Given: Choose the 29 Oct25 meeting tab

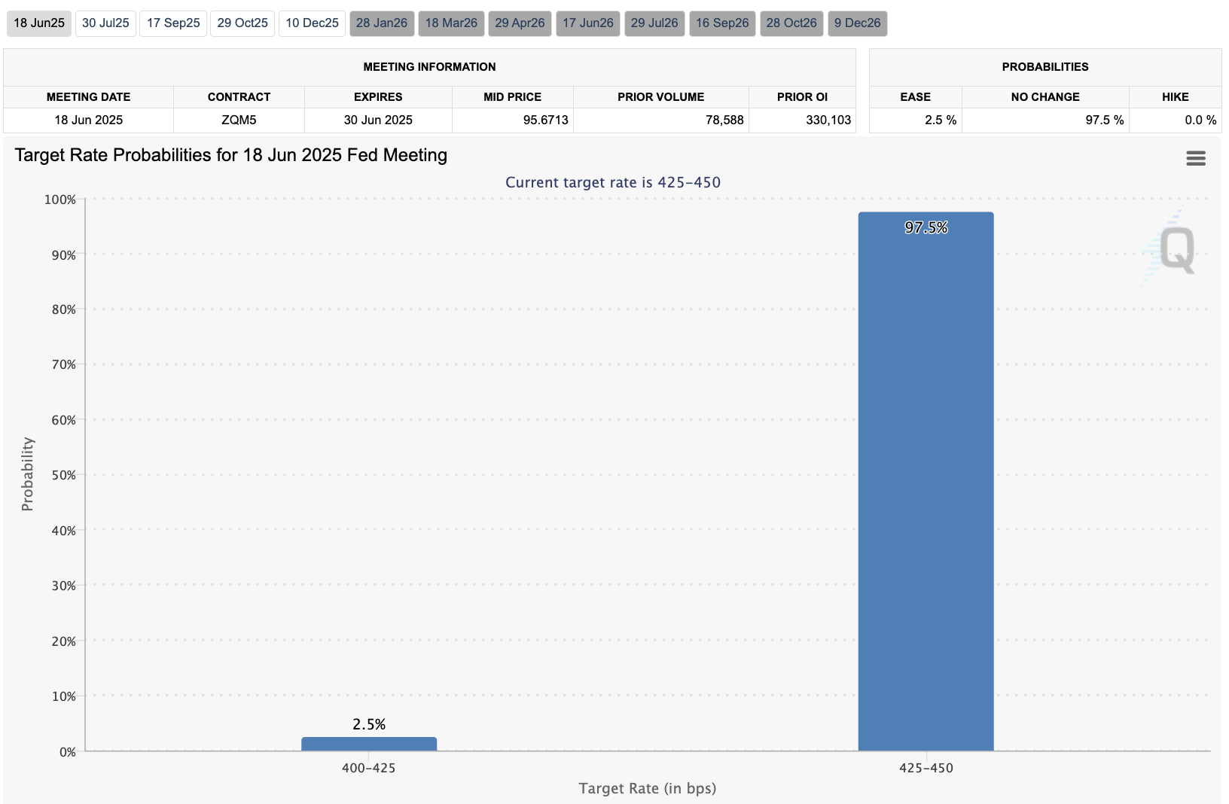Looking at the screenshot, I should [242, 23].
